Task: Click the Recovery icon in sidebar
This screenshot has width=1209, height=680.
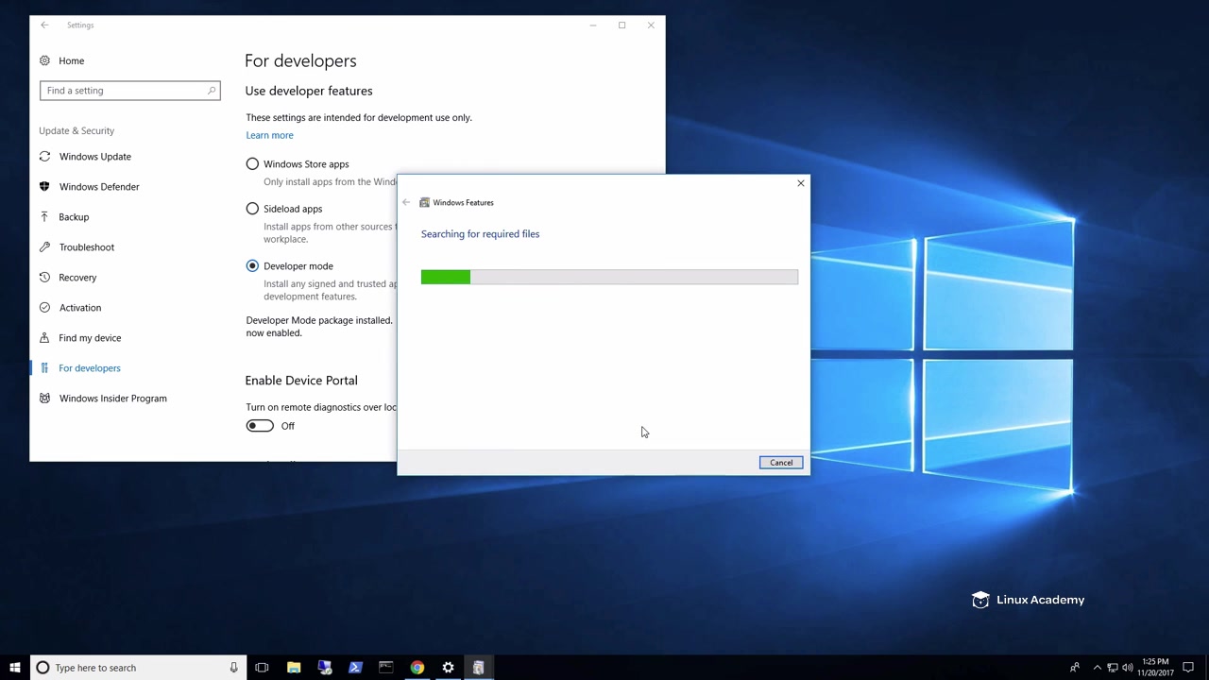Action: 44,278
